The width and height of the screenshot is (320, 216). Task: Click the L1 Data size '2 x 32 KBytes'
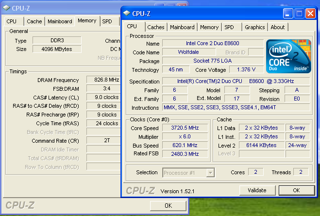click(x=262, y=128)
